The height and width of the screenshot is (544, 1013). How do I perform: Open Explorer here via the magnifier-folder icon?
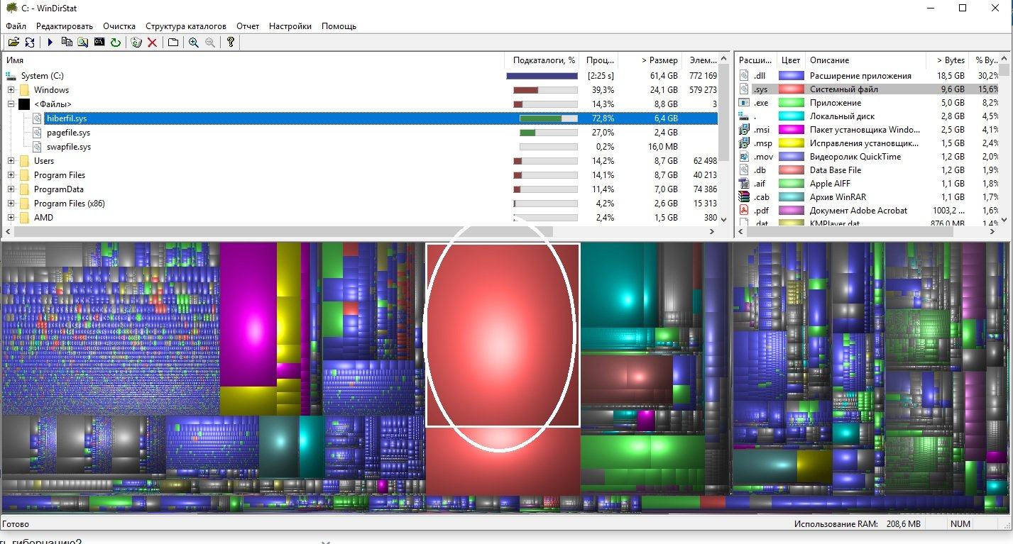(x=83, y=43)
